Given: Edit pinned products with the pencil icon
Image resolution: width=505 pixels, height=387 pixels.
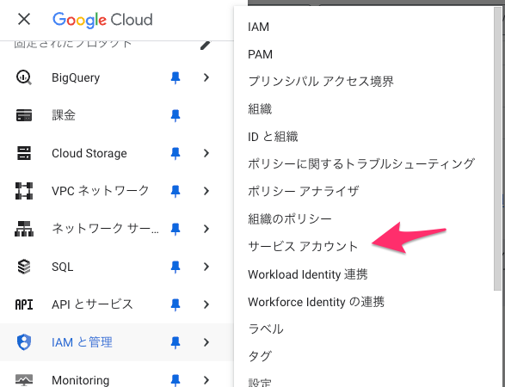Looking at the screenshot, I should 205,46.
